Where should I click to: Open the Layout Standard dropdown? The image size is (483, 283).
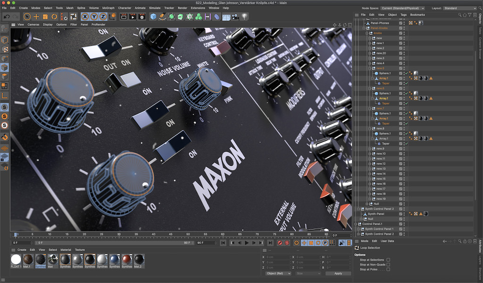pos(460,8)
